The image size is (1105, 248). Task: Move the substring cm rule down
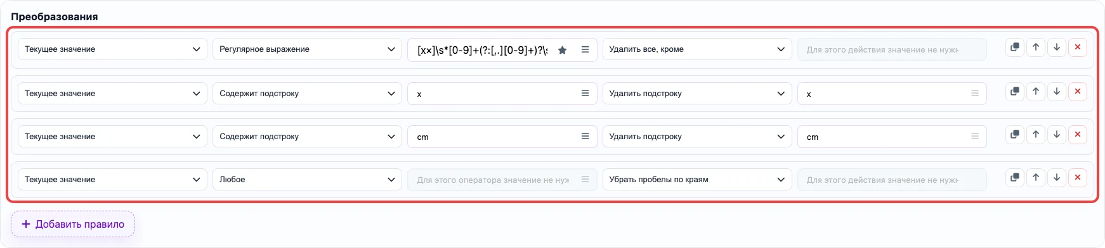(1057, 135)
